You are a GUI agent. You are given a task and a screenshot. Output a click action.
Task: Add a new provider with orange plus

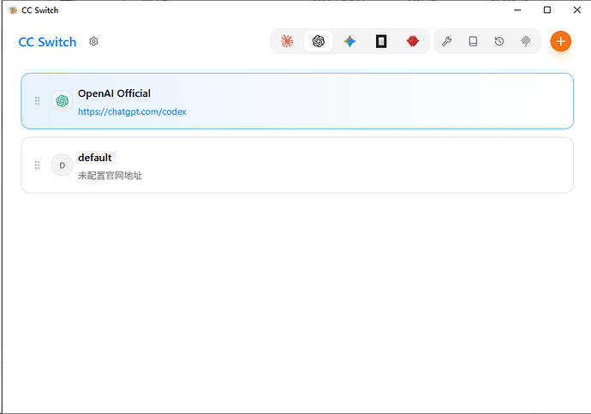click(x=560, y=41)
